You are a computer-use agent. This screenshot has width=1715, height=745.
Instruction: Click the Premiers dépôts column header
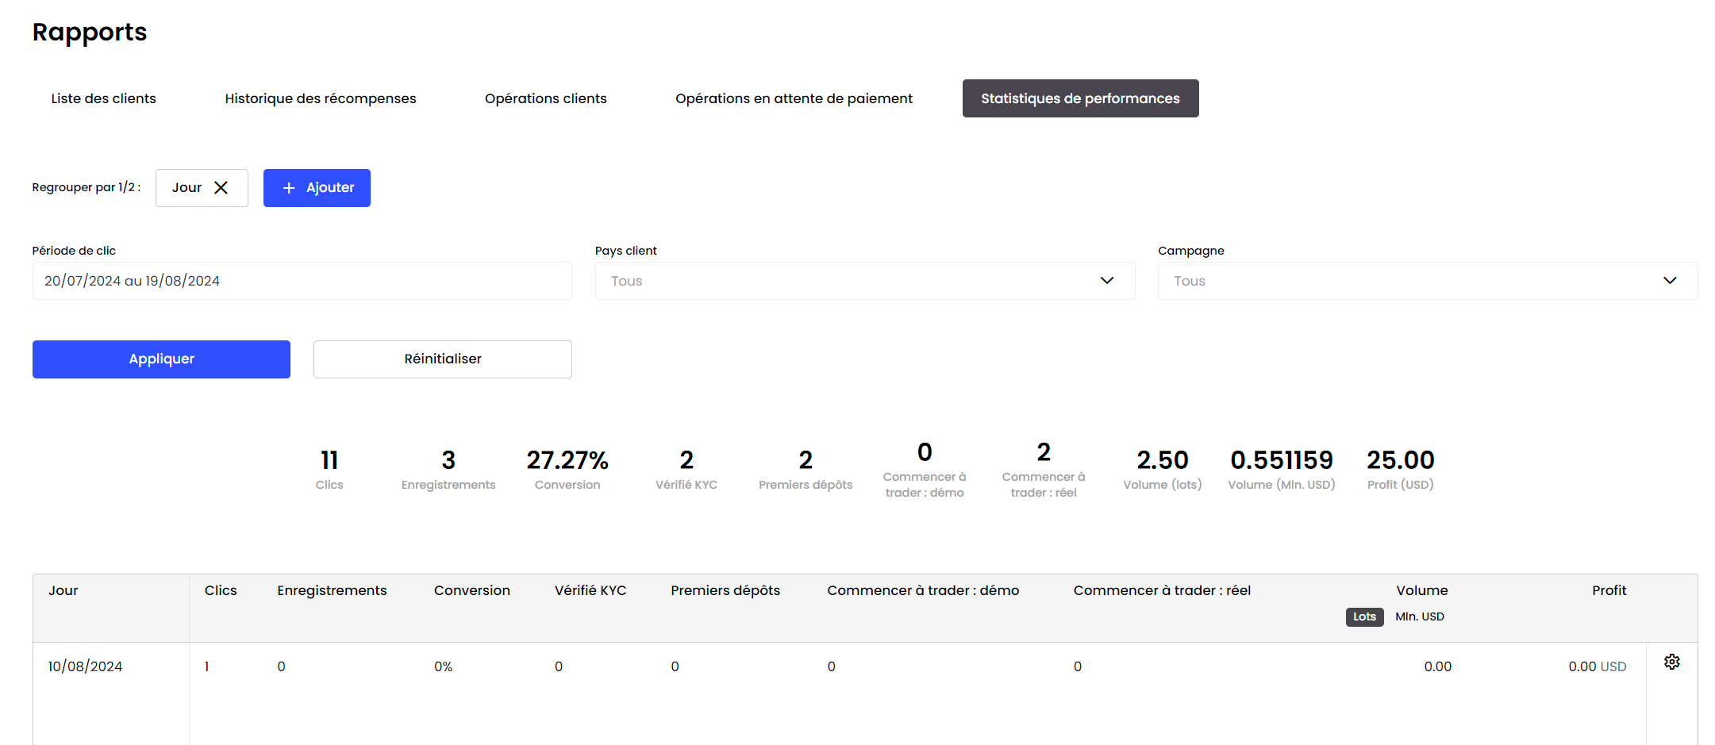click(725, 590)
